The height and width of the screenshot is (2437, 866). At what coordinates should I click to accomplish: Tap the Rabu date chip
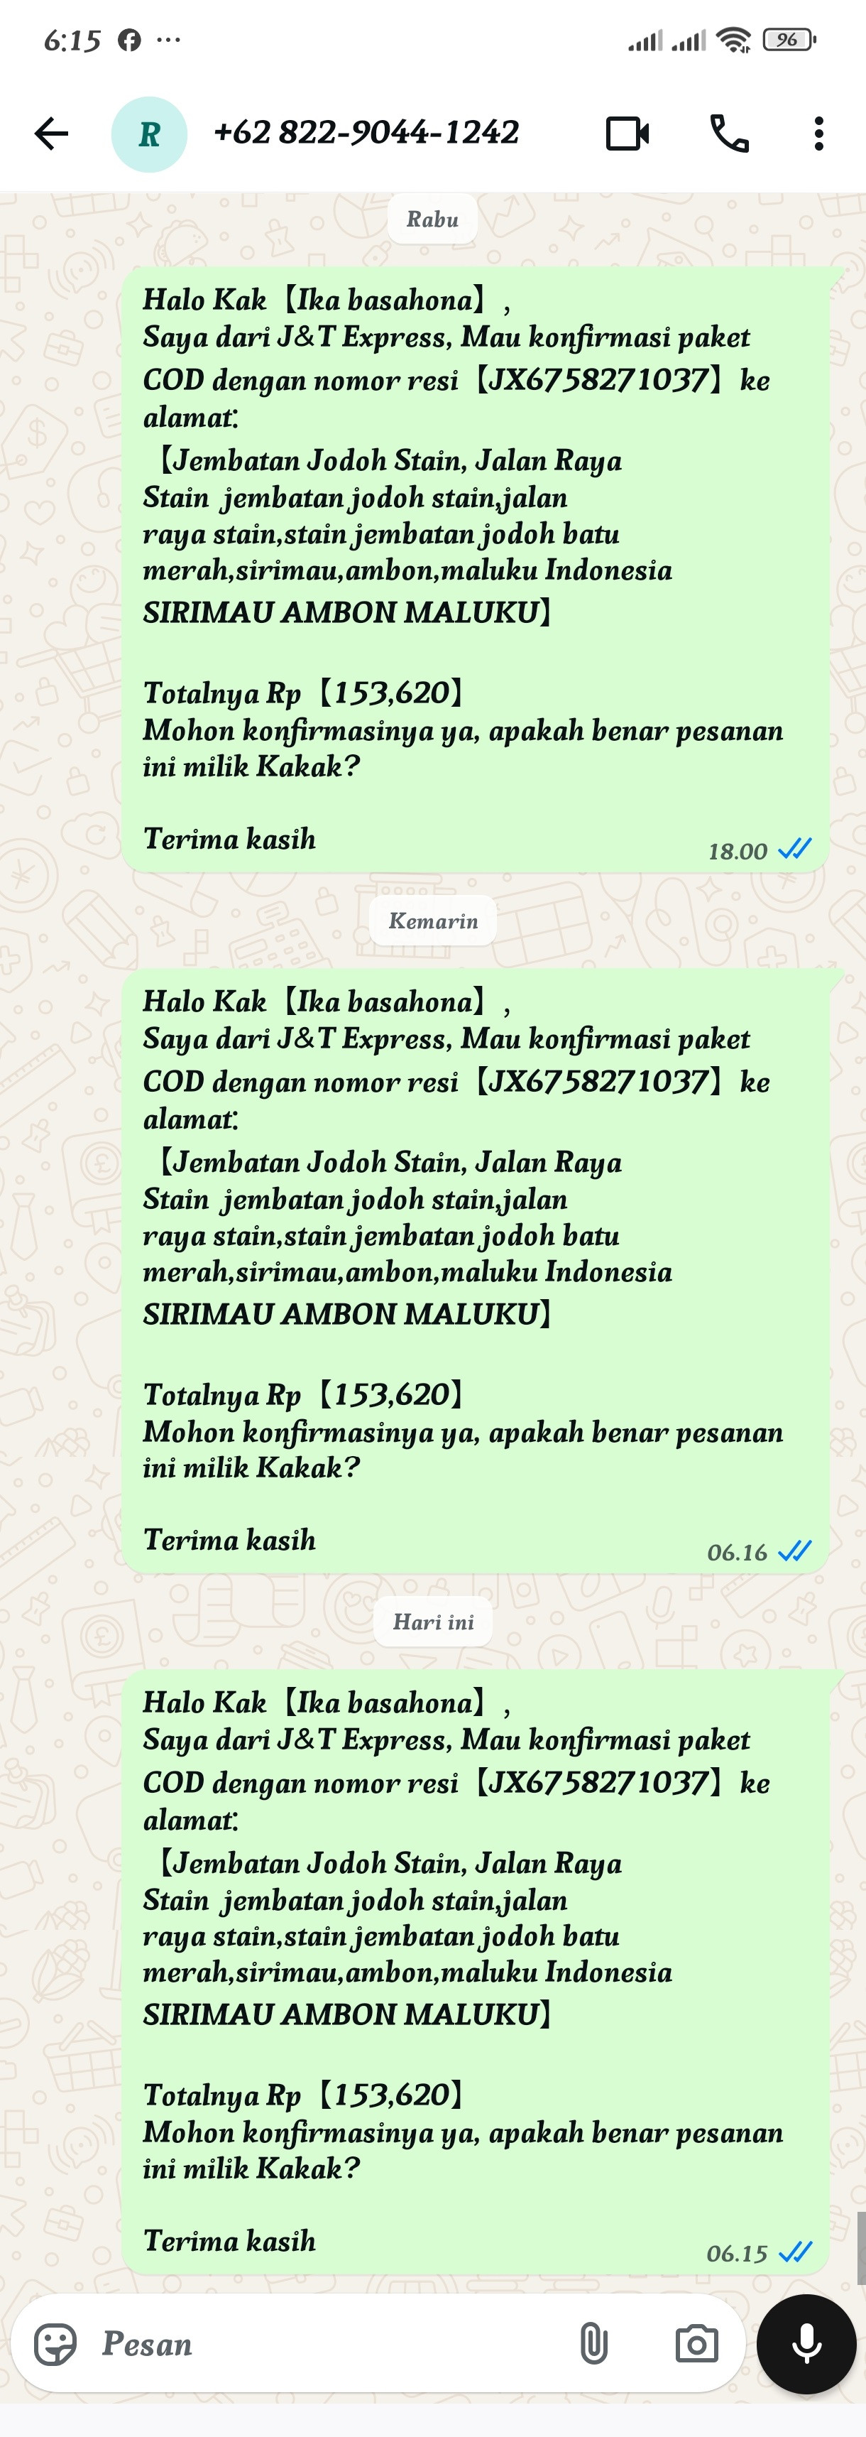433,219
